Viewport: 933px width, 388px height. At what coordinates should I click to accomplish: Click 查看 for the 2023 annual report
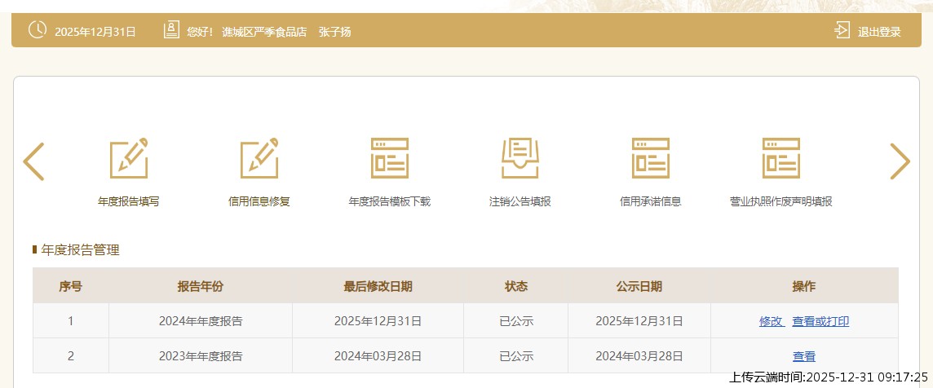(x=804, y=356)
